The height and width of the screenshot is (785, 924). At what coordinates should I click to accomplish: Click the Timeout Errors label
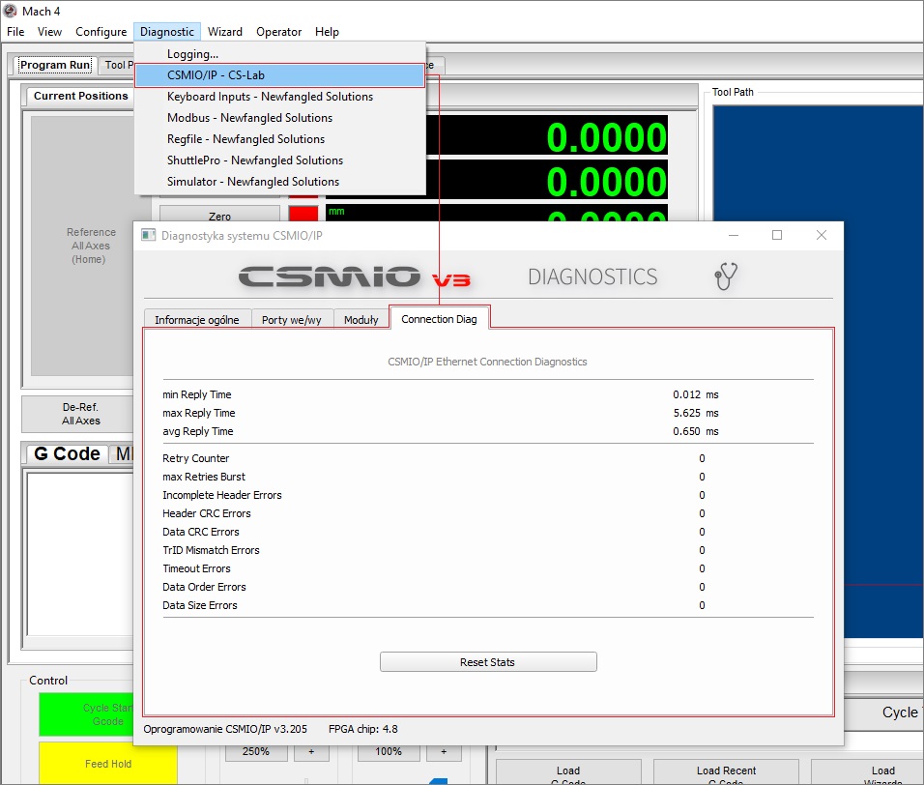pos(196,568)
